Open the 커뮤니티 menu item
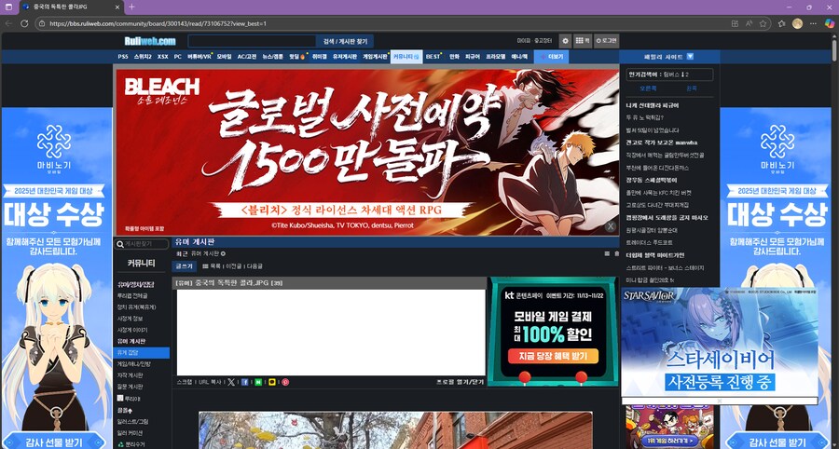 (406, 57)
